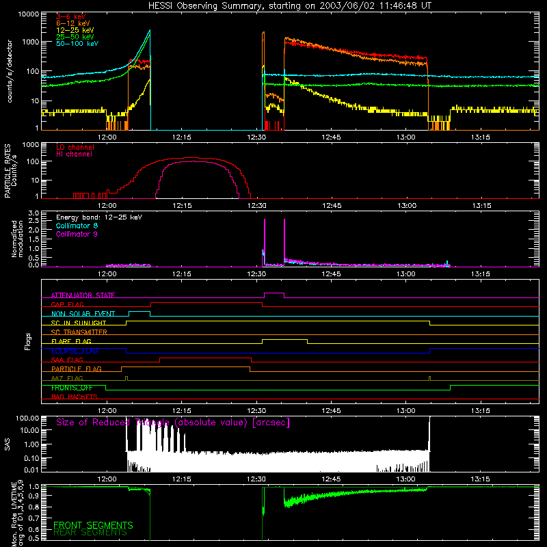
Task: Click the '10000' tick on counts axis
Action: (x=29, y=14)
